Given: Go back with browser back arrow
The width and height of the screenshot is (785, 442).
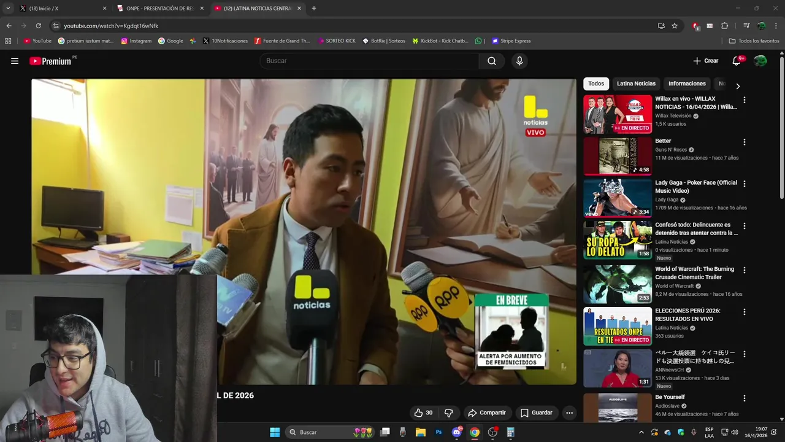Looking at the screenshot, I should click(9, 26).
